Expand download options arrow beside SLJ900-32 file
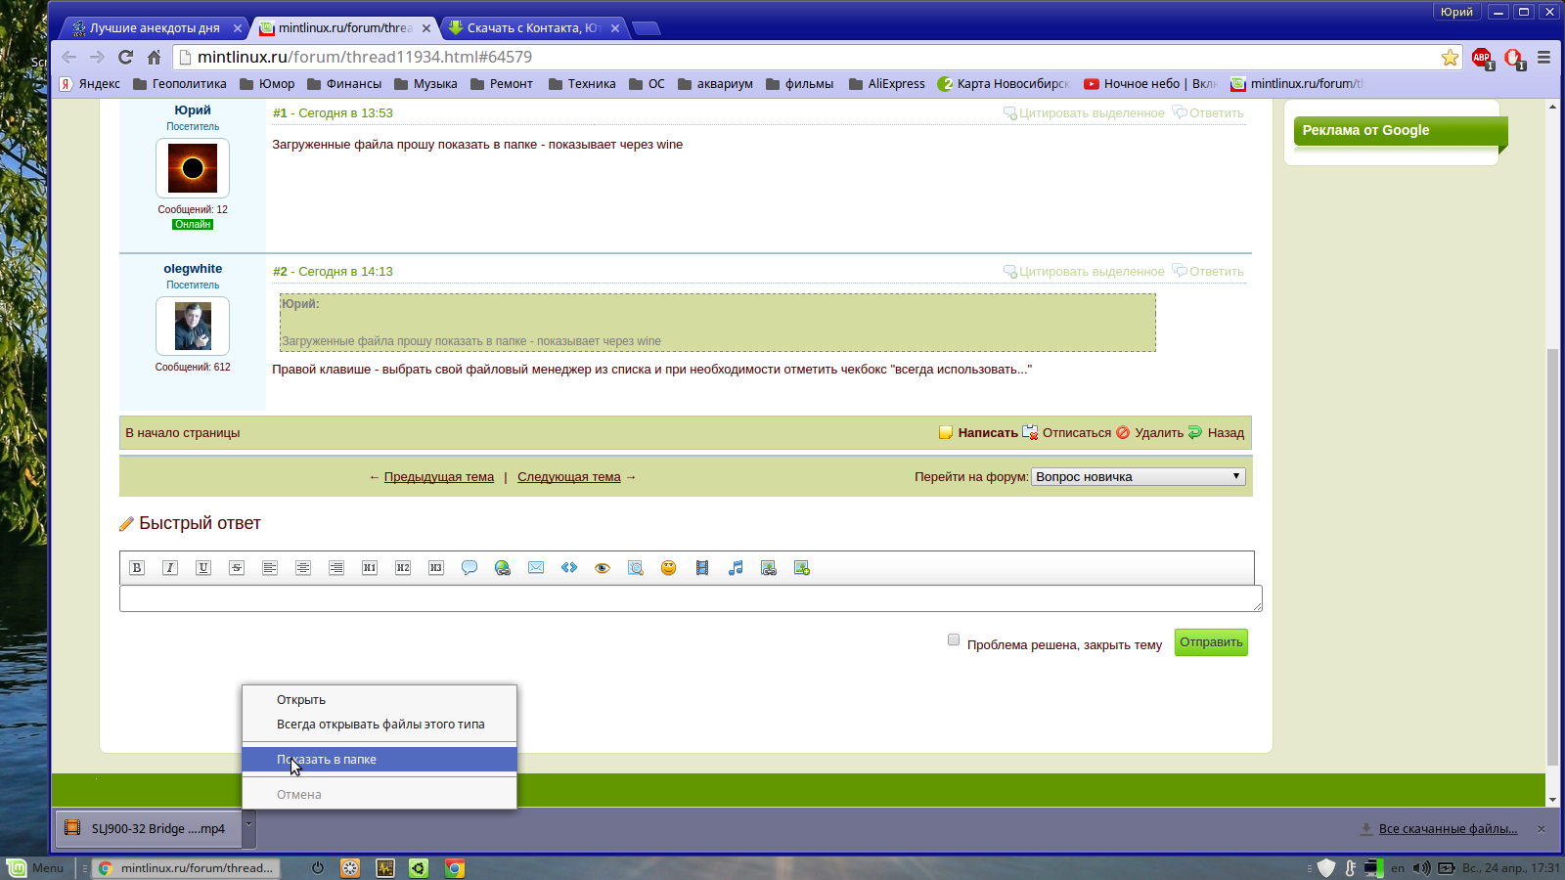Viewport: 1565px width, 880px height. click(249, 826)
